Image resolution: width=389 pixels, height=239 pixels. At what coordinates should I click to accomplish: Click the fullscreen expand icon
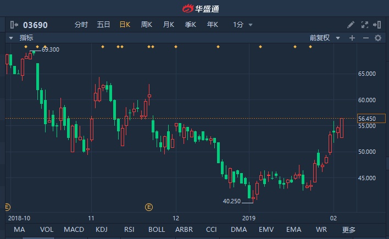coord(364,25)
